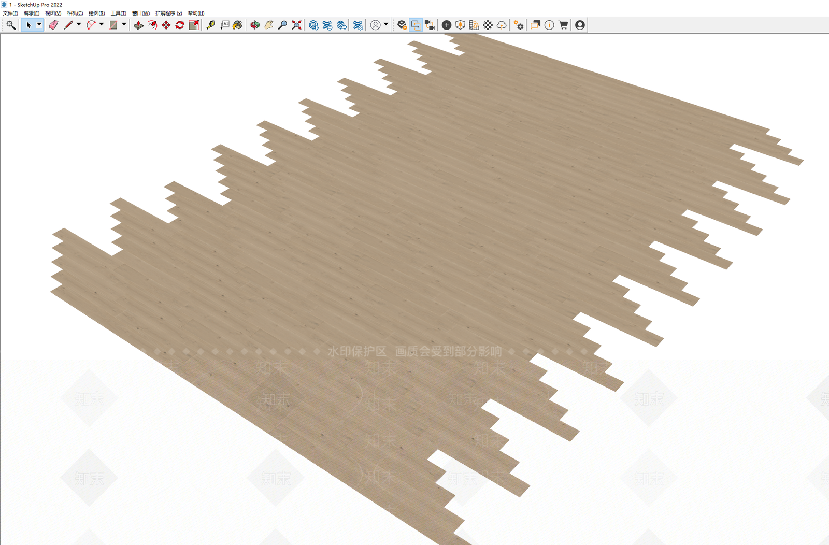Screen dimensions: 829x545
Task: Click the camera sync icon
Action: tap(430, 25)
